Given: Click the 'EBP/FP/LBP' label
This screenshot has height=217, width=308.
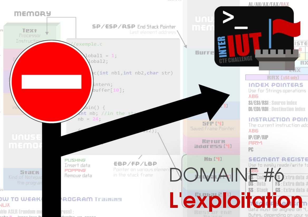Looking at the screenshot, I should pyautogui.click(x=135, y=163).
